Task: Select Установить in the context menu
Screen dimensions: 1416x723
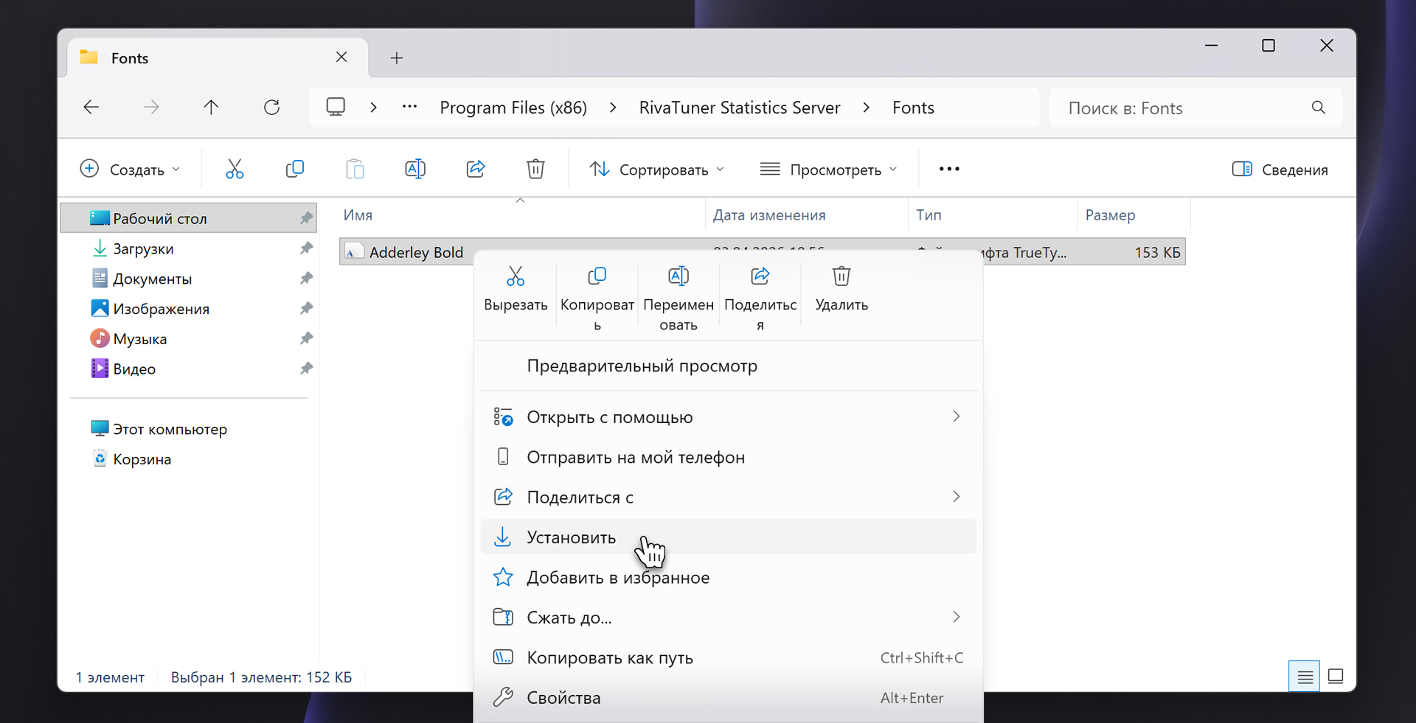Action: [x=572, y=537]
